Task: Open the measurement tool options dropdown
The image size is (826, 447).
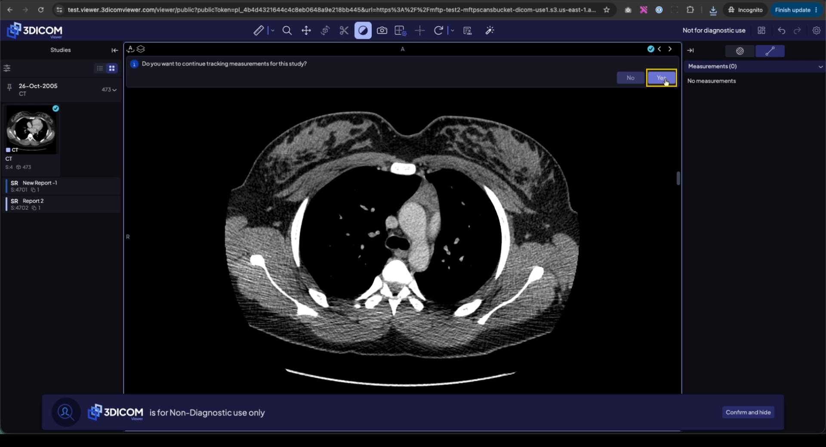Action: tap(272, 31)
